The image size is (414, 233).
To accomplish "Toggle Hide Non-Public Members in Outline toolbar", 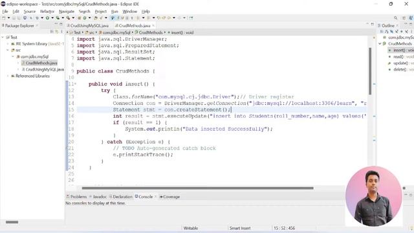I will (x=401, y=32).
